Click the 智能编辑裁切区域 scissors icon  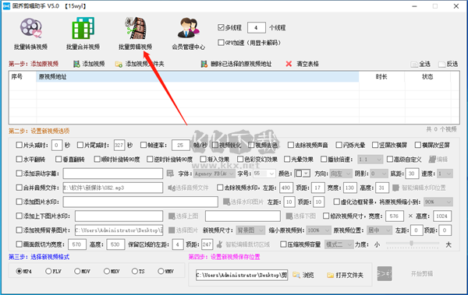tap(220, 244)
